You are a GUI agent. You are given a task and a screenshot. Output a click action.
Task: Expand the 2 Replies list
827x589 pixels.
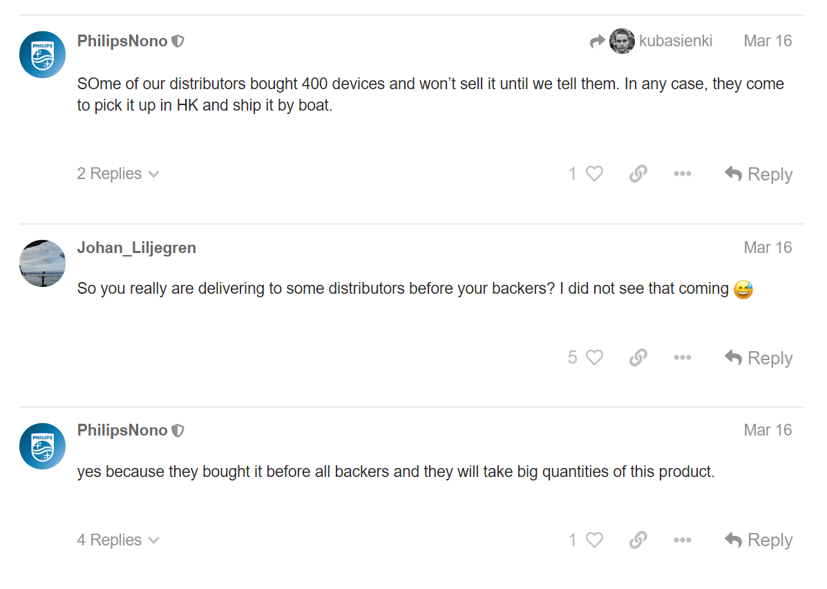pos(118,174)
